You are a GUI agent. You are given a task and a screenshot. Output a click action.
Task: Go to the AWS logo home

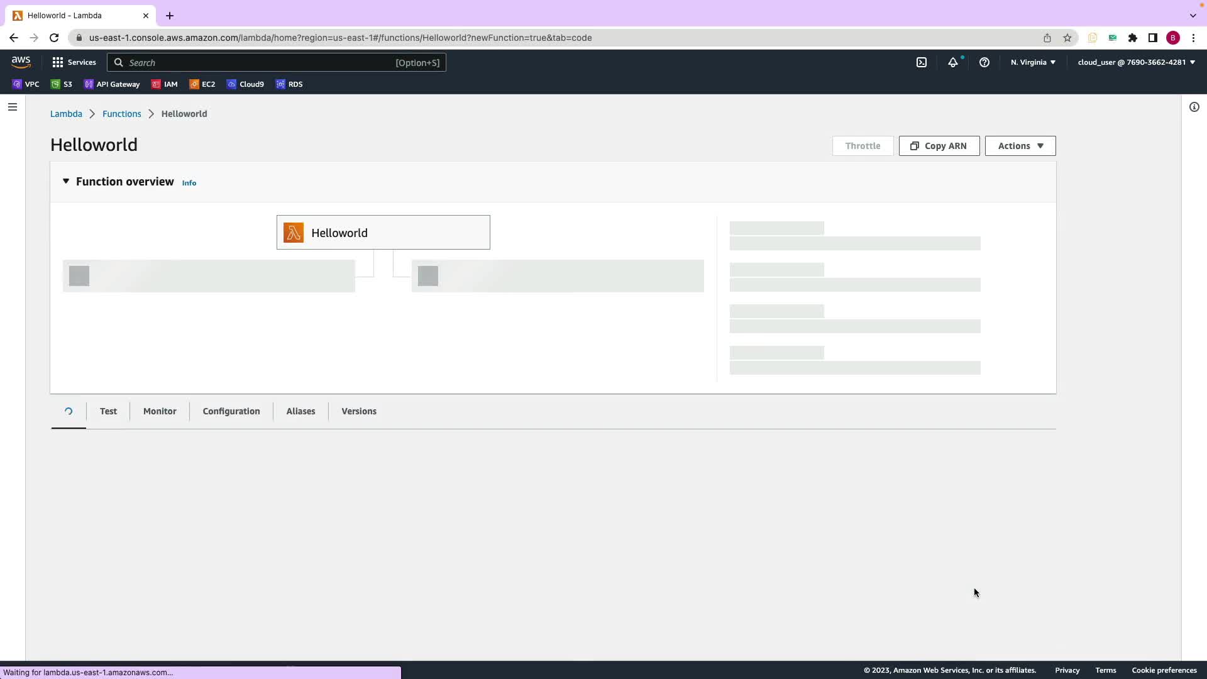coord(21,62)
